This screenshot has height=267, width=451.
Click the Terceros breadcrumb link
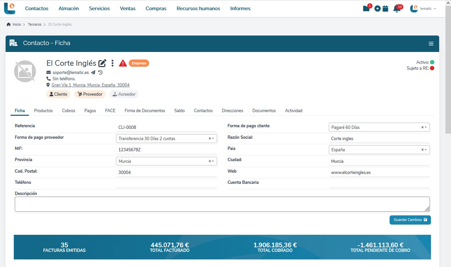pyautogui.click(x=34, y=24)
